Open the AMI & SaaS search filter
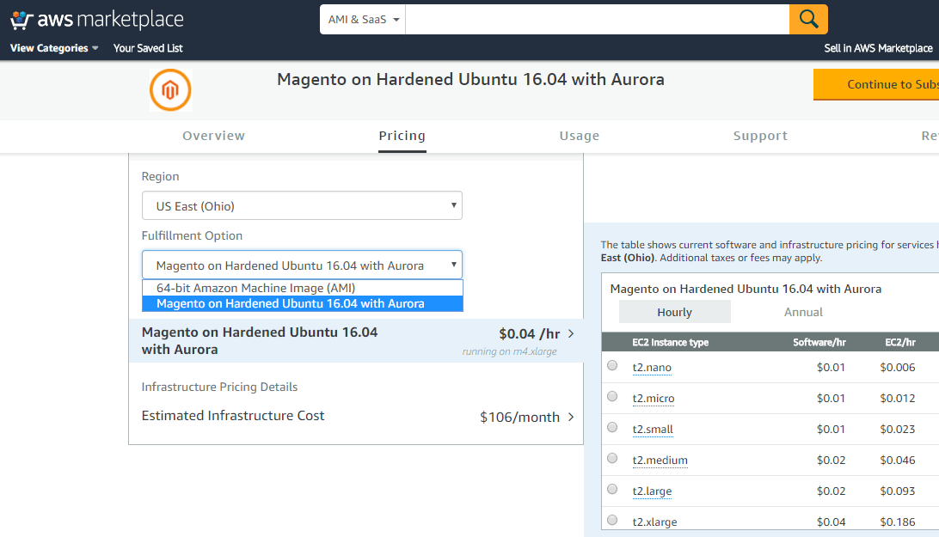This screenshot has height=537, width=939. click(x=364, y=19)
